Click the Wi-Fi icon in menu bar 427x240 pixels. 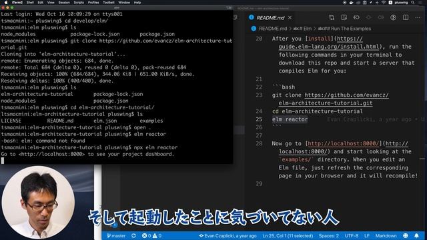tap(384, 3)
